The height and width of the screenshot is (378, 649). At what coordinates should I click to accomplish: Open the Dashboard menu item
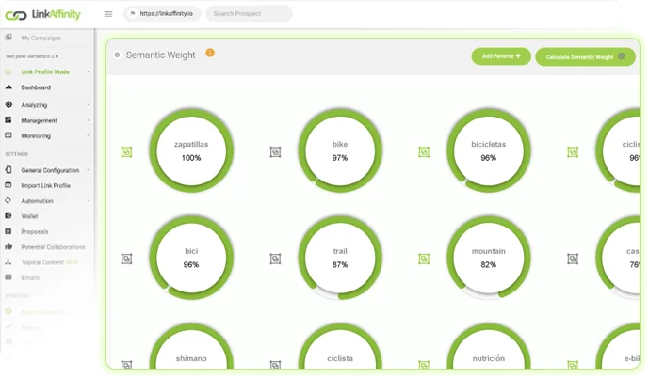(x=36, y=87)
